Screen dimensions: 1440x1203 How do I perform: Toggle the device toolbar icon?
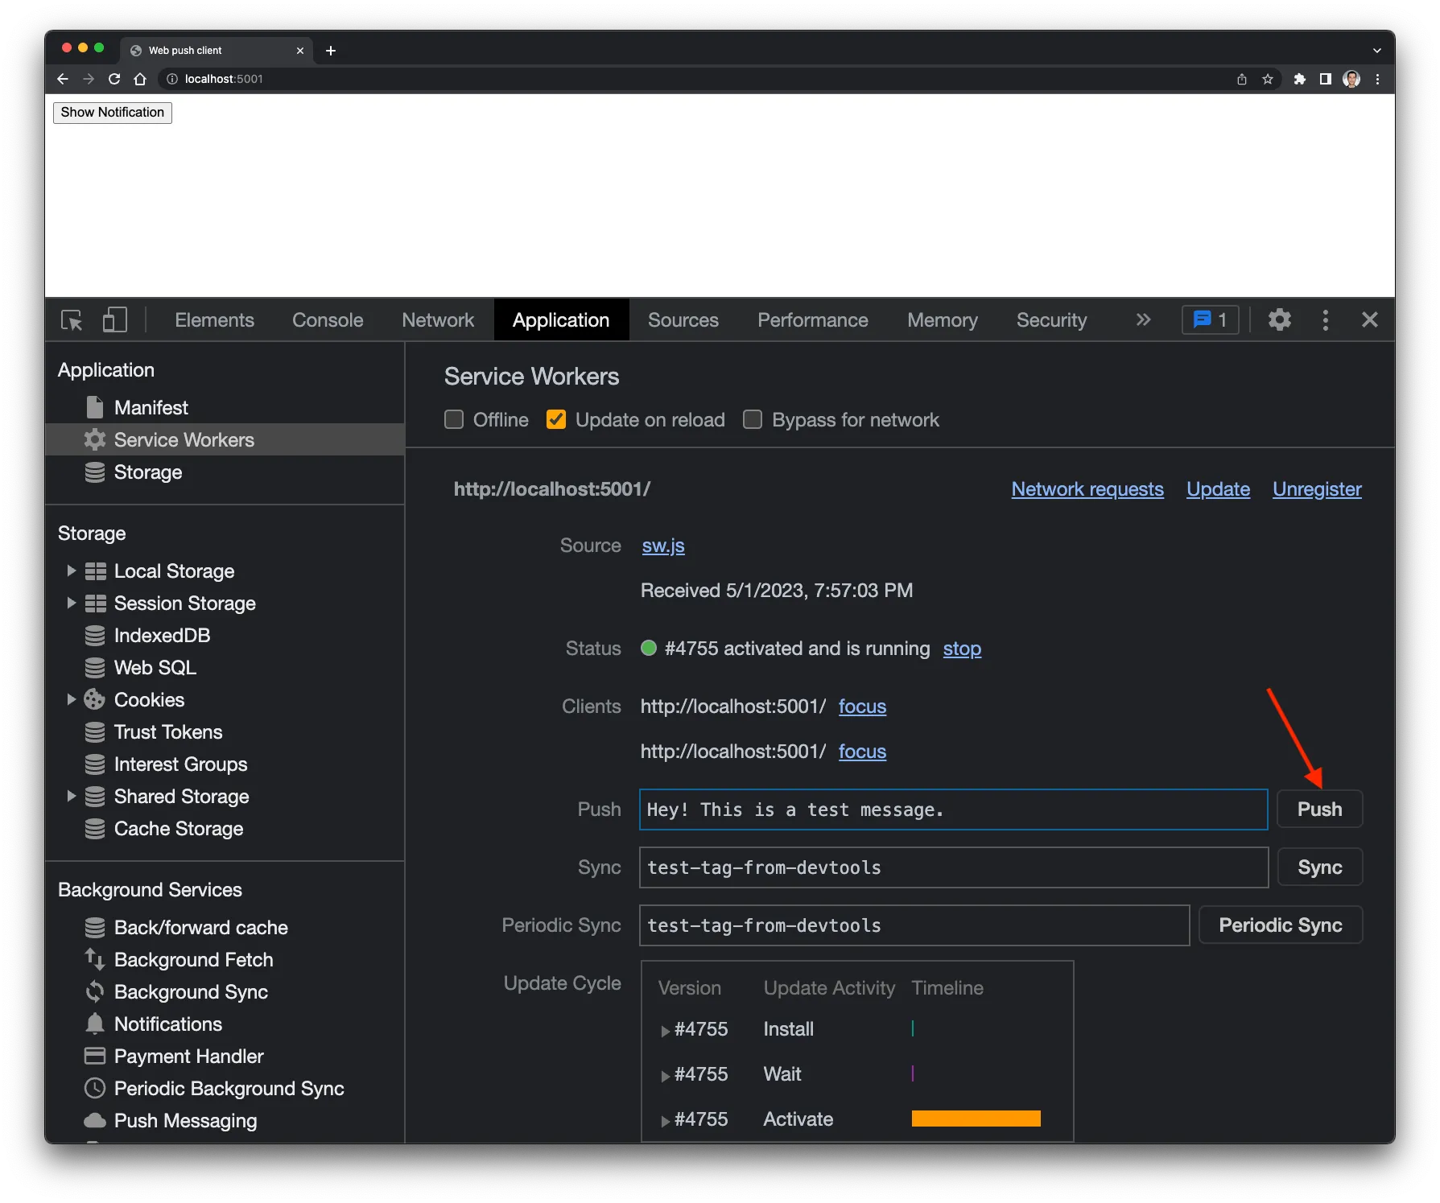(114, 320)
